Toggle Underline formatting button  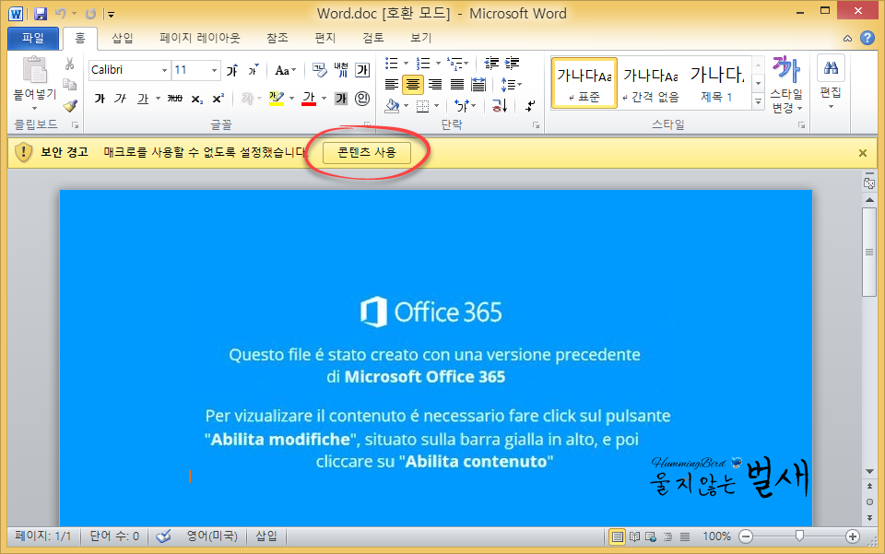143,99
